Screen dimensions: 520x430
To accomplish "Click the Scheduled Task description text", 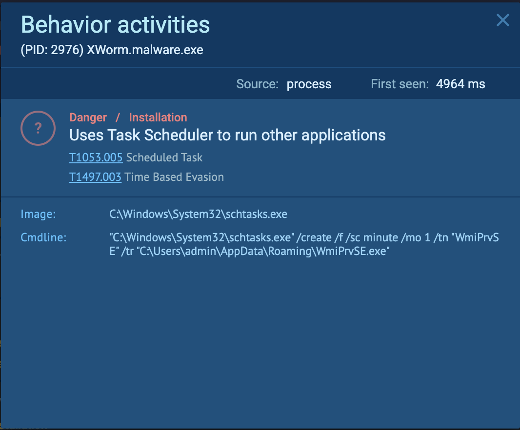I will [x=164, y=157].
